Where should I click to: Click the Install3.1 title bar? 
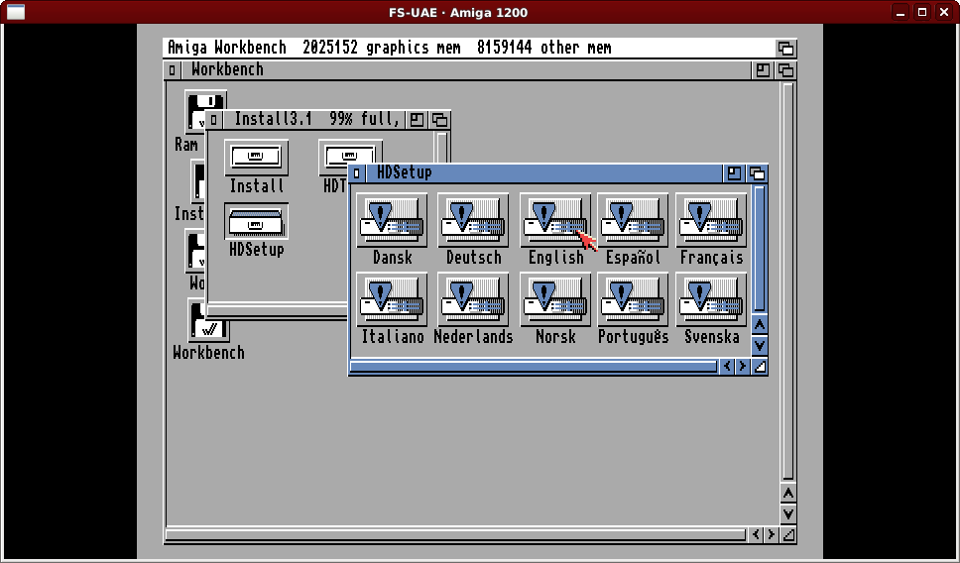[x=313, y=119]
